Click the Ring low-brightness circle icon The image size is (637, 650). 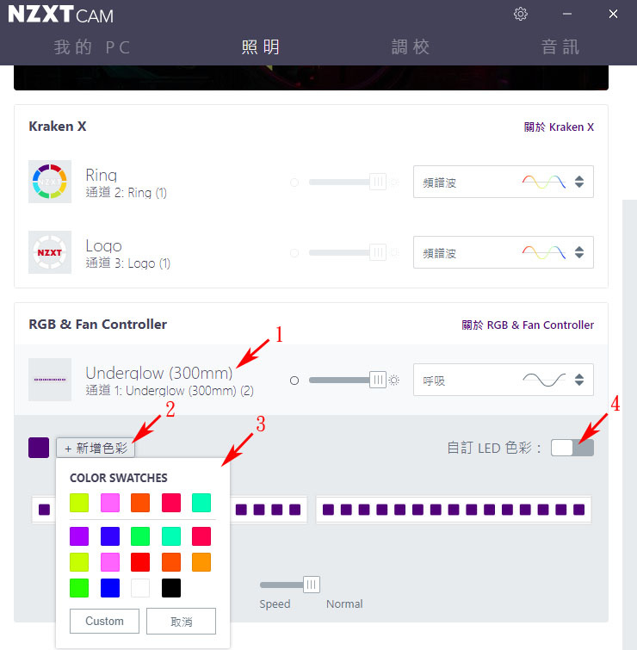tap(294, 183)
